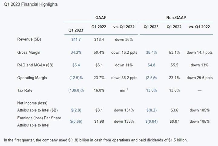This screenshot has height=146, width=218.
Task: Click the n/m footnote marker cell
Action: coord(124,90)
